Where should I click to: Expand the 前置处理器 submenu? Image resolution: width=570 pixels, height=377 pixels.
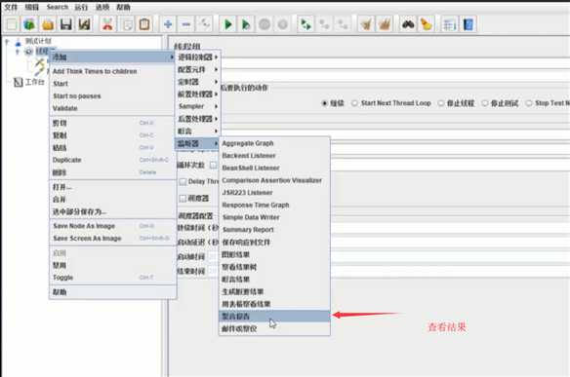(x=198, y=94)
